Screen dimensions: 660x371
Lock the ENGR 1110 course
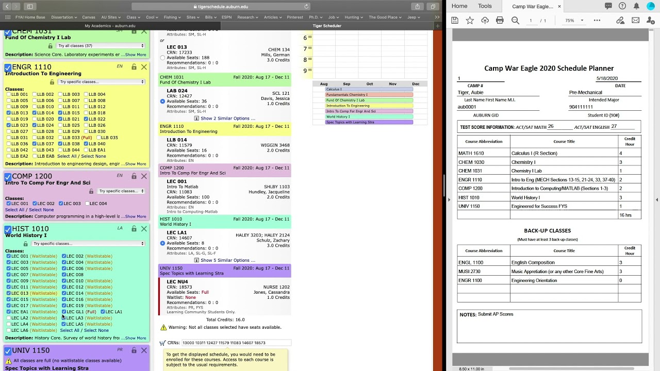tap(134, 67)
